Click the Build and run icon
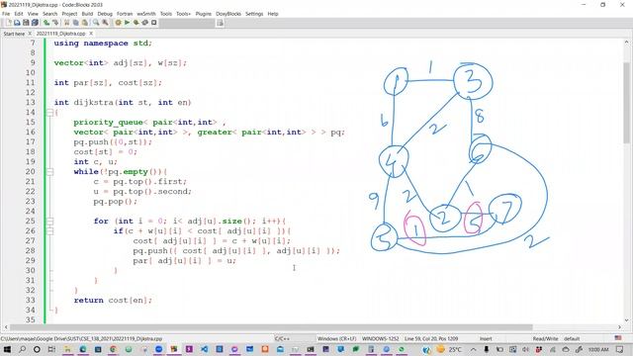Screen dimensions: 633x356 pos(136,23)
